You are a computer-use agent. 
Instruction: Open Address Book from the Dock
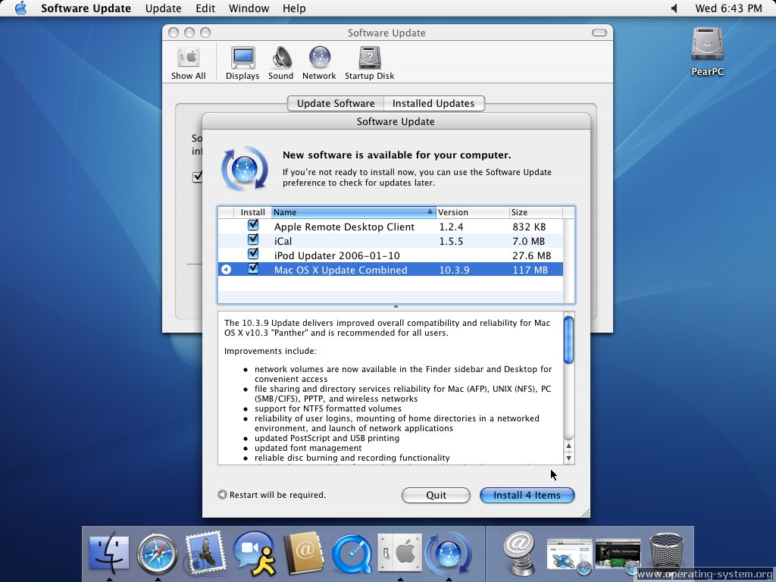click(303, 552)
